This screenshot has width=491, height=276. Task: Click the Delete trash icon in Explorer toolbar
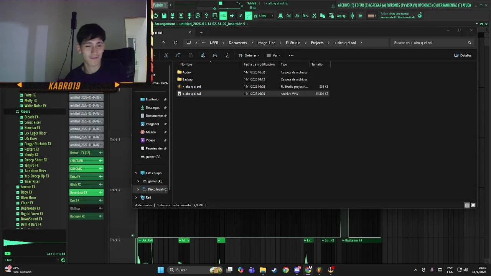click(227, 55)
